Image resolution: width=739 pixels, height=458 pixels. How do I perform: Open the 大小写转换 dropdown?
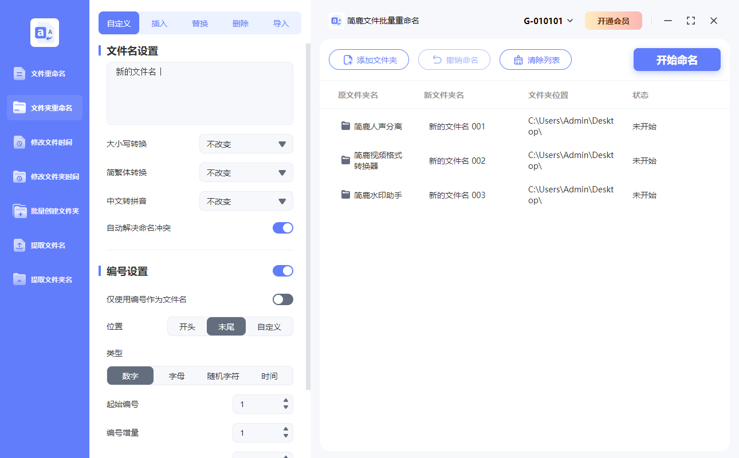point(246,144)
